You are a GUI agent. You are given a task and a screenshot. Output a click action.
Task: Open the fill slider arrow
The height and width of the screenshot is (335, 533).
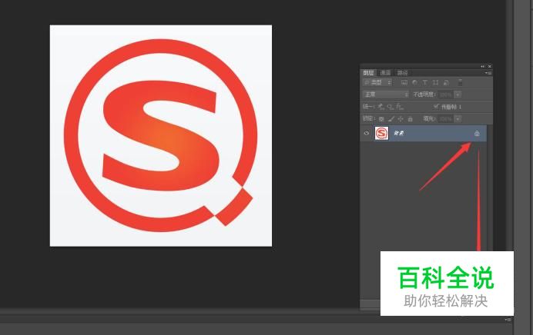click(x=458, y=119)
